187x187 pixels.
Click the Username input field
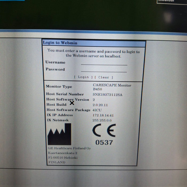click(x=104, y=63)
